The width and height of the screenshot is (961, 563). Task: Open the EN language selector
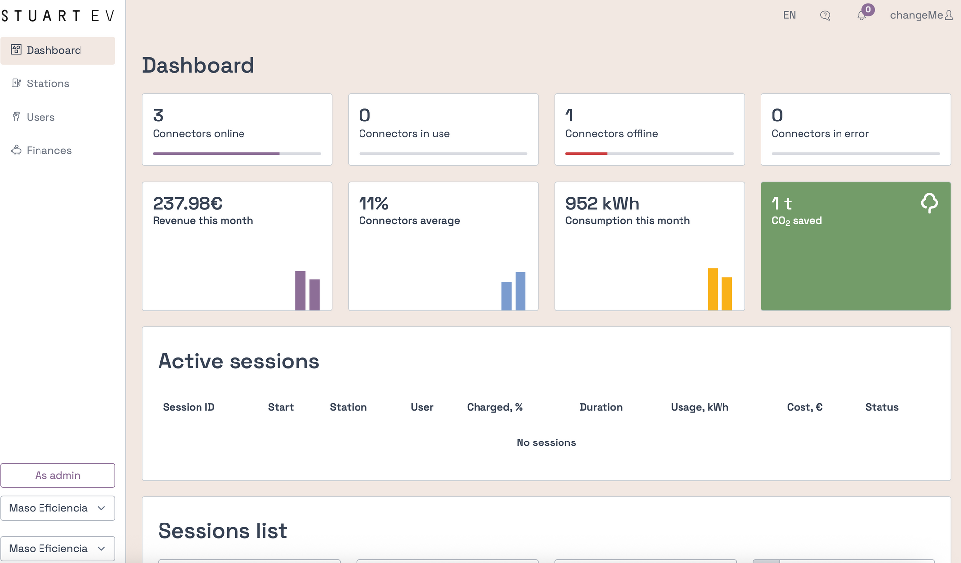789,15
